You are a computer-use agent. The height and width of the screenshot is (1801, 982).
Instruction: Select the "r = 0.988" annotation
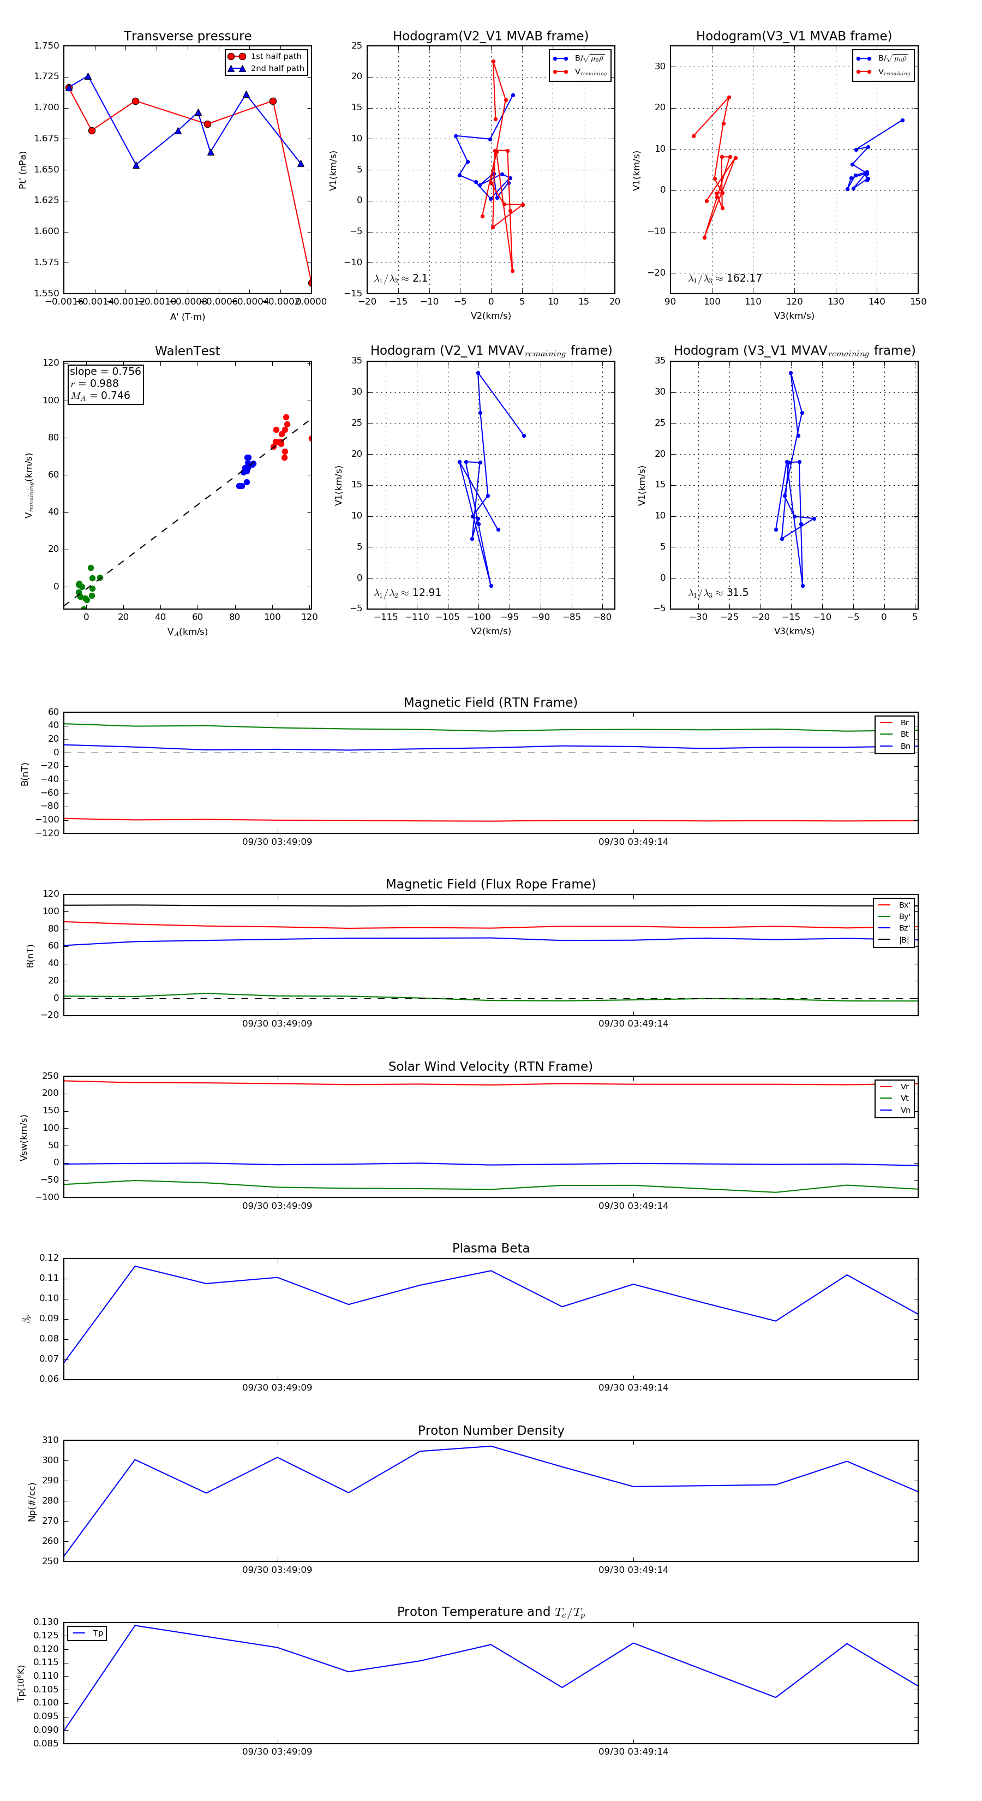pyautogui.click(x=94, y=383)
